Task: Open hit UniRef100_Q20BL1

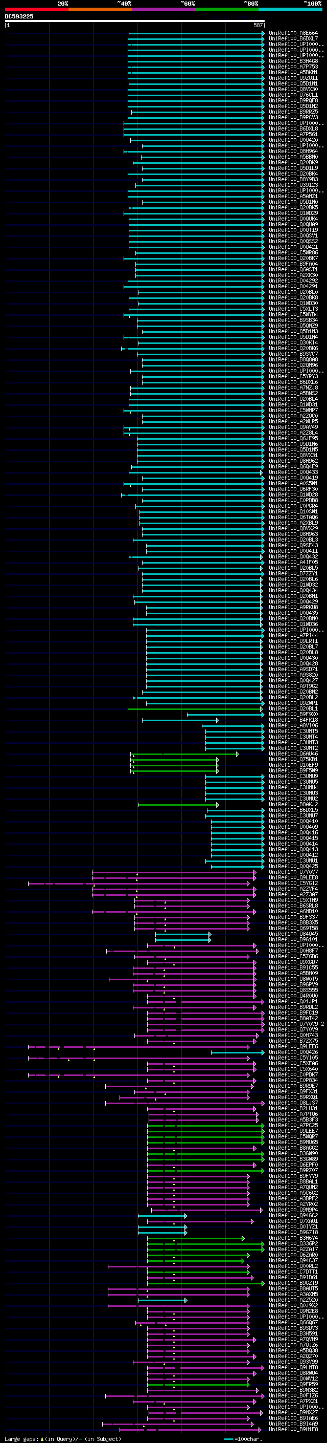Action: [x=293, y=708]
